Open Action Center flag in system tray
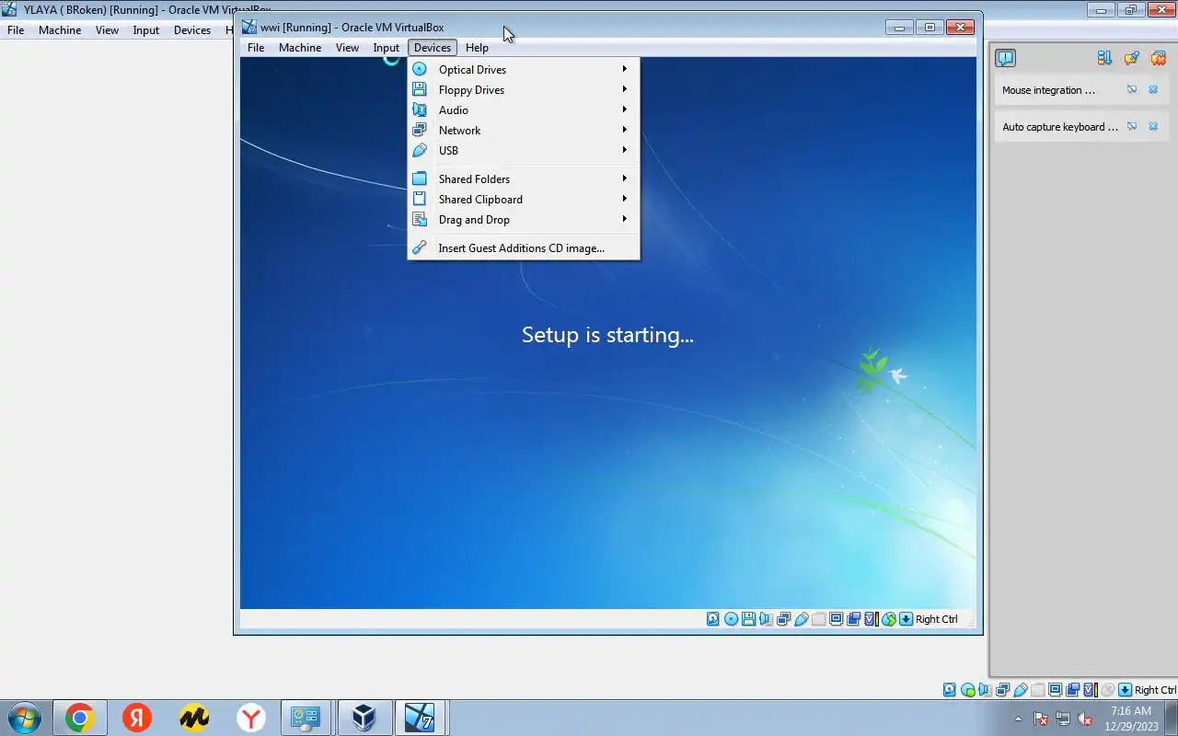 [x=1041, y=719]
